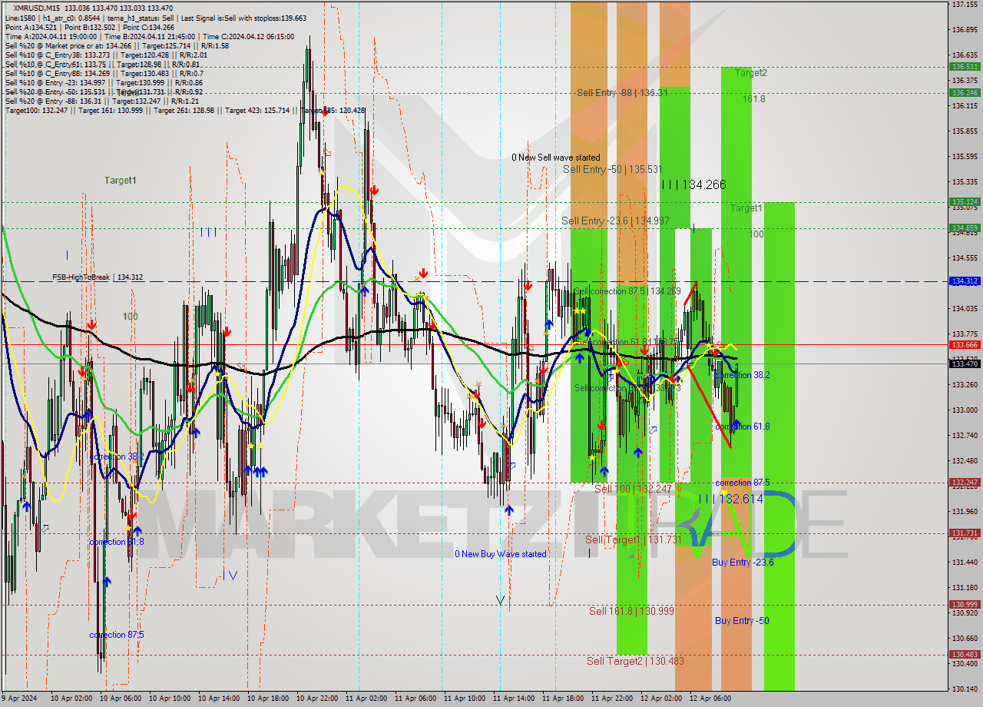Click the 'Target100: 132.247' targets line

pos(184,111)
